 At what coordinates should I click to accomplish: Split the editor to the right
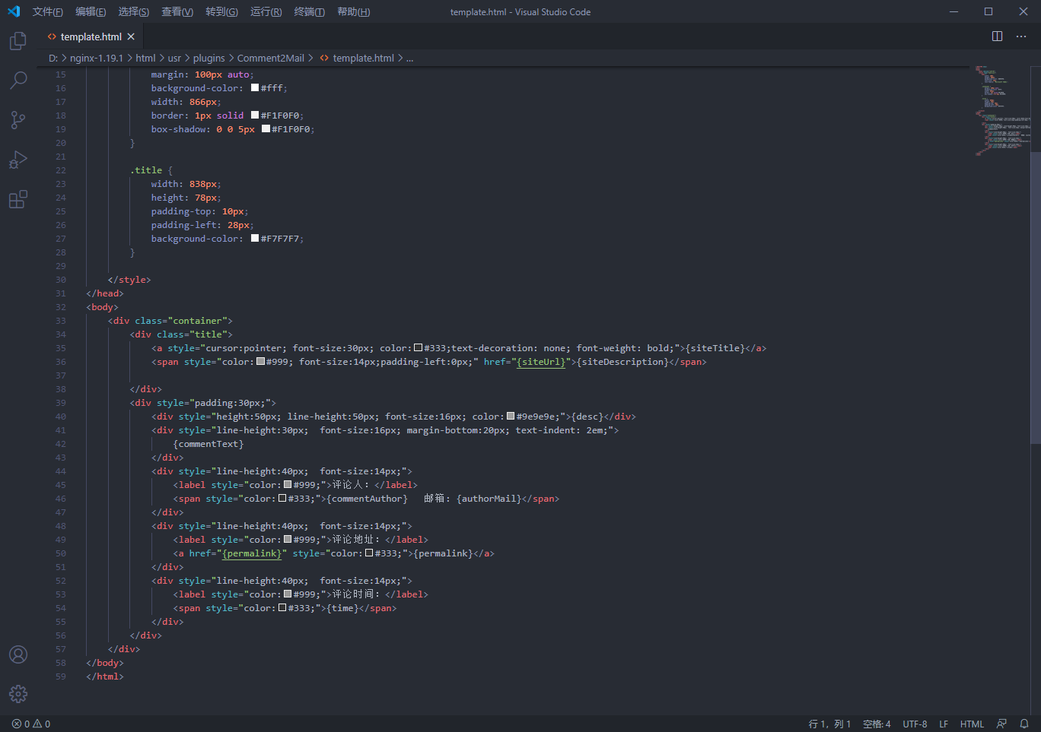[x=998, y=36]
